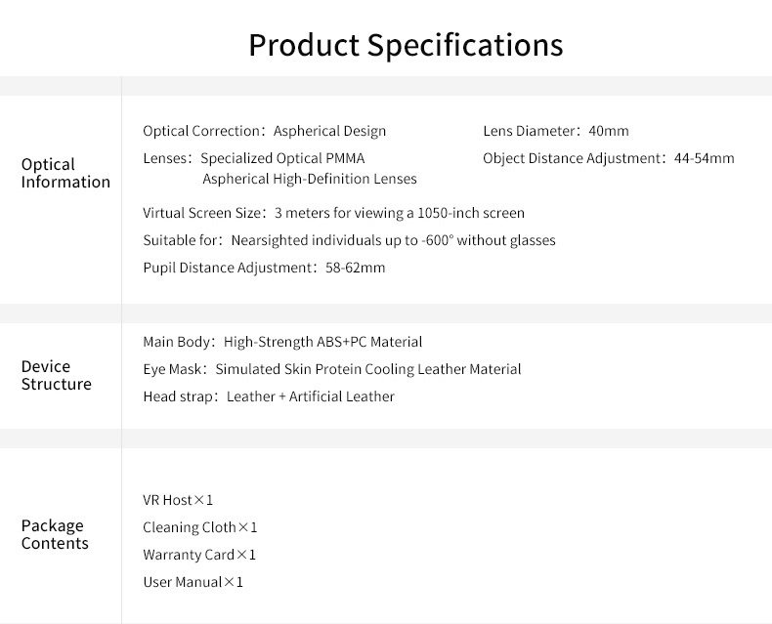Click the Warranty Card×1 item
772x624 pixels.
[199, 555]
